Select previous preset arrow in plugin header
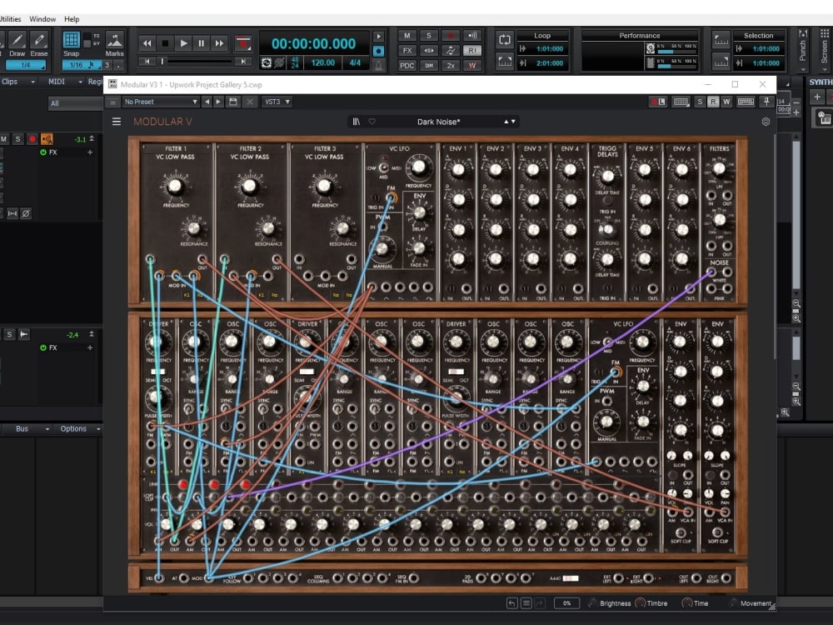 click(x=207, y=102)
